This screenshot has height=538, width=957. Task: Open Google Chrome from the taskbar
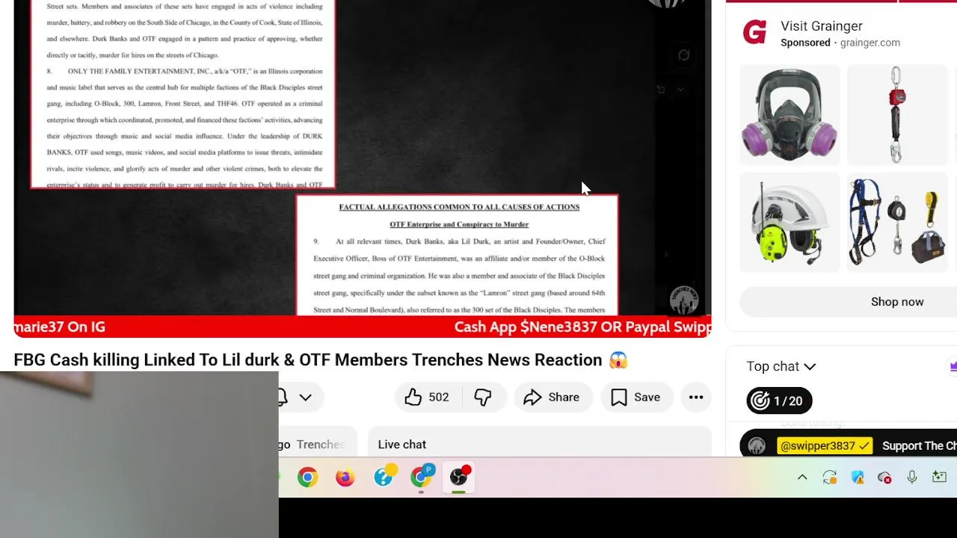click(x=307, y=477)
